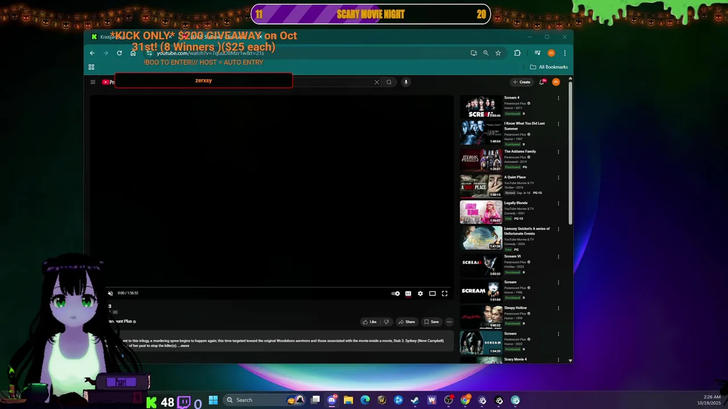Open options menu for The Addams Family
728x409 pixels.
(x=559, y=152)
